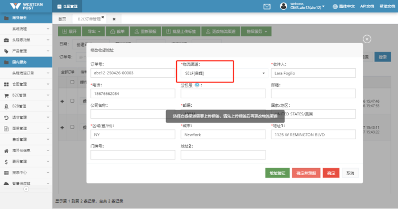Click the 批量上传标签 toolbar button
Screen dimensions: 398x209
[x=181, y=31]
